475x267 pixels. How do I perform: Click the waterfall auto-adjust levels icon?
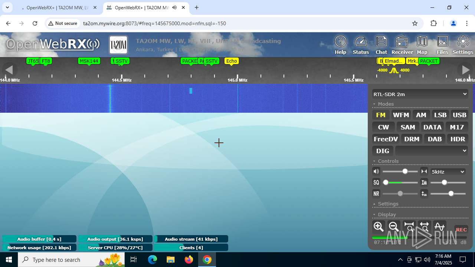tap(424, 194)
